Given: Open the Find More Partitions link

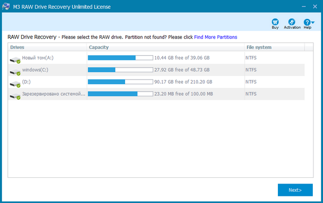Looking at the screenshot, I should point(215,37).
